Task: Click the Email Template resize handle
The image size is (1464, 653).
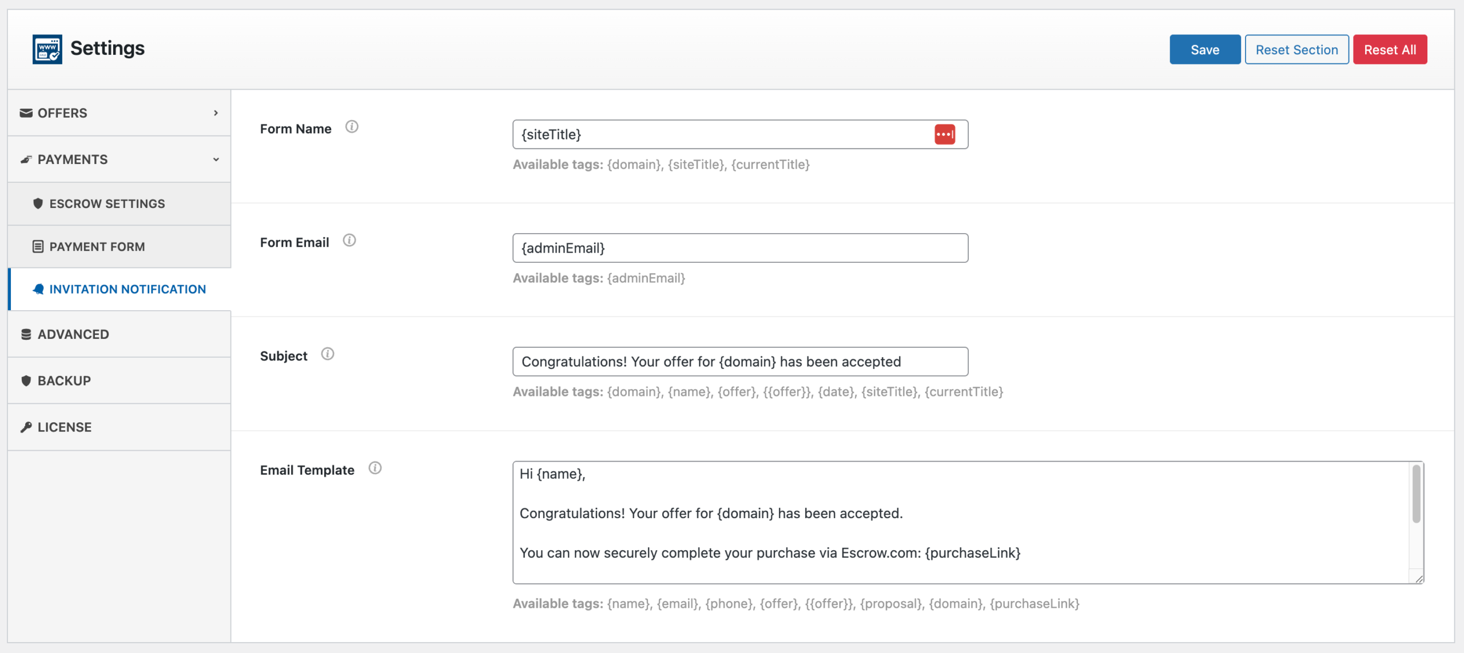Action: 1419,579
